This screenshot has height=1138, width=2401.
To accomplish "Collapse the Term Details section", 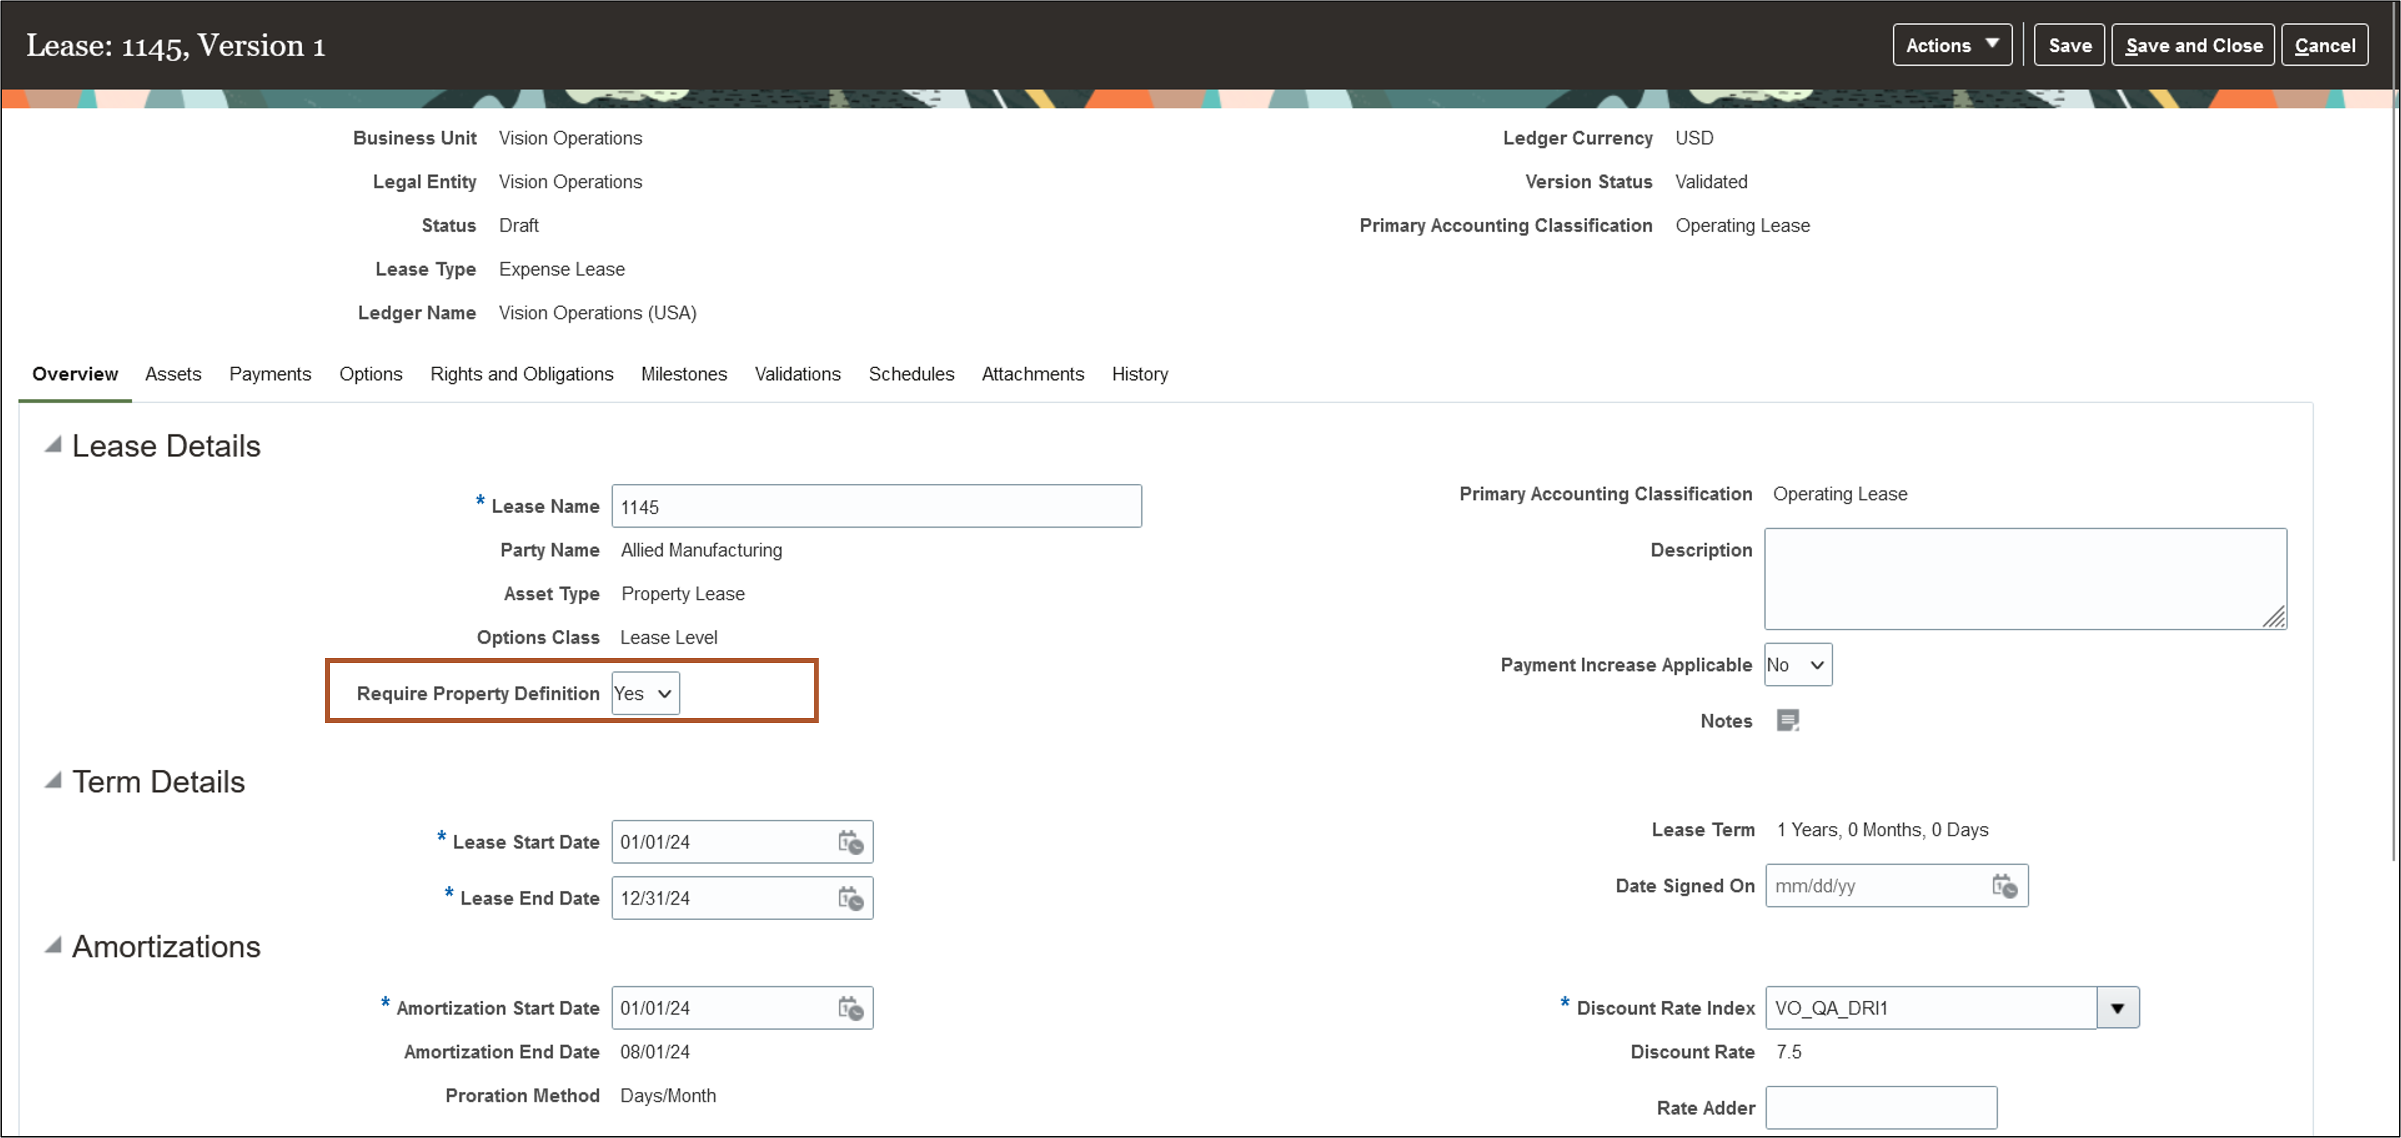I will coord(53,781).
